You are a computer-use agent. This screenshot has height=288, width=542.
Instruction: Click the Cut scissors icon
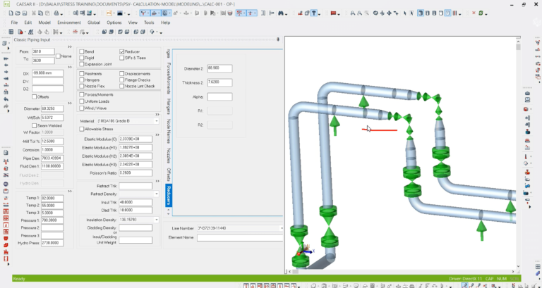tap(34, 13)
